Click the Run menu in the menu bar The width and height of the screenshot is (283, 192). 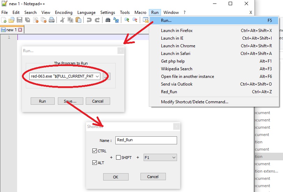pyautogui.click(x=155, y=13)
